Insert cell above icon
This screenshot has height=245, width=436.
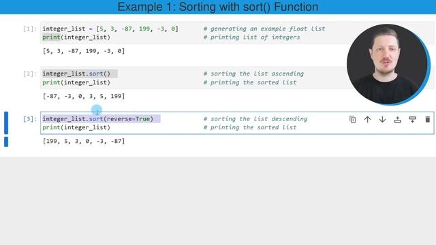398,120
